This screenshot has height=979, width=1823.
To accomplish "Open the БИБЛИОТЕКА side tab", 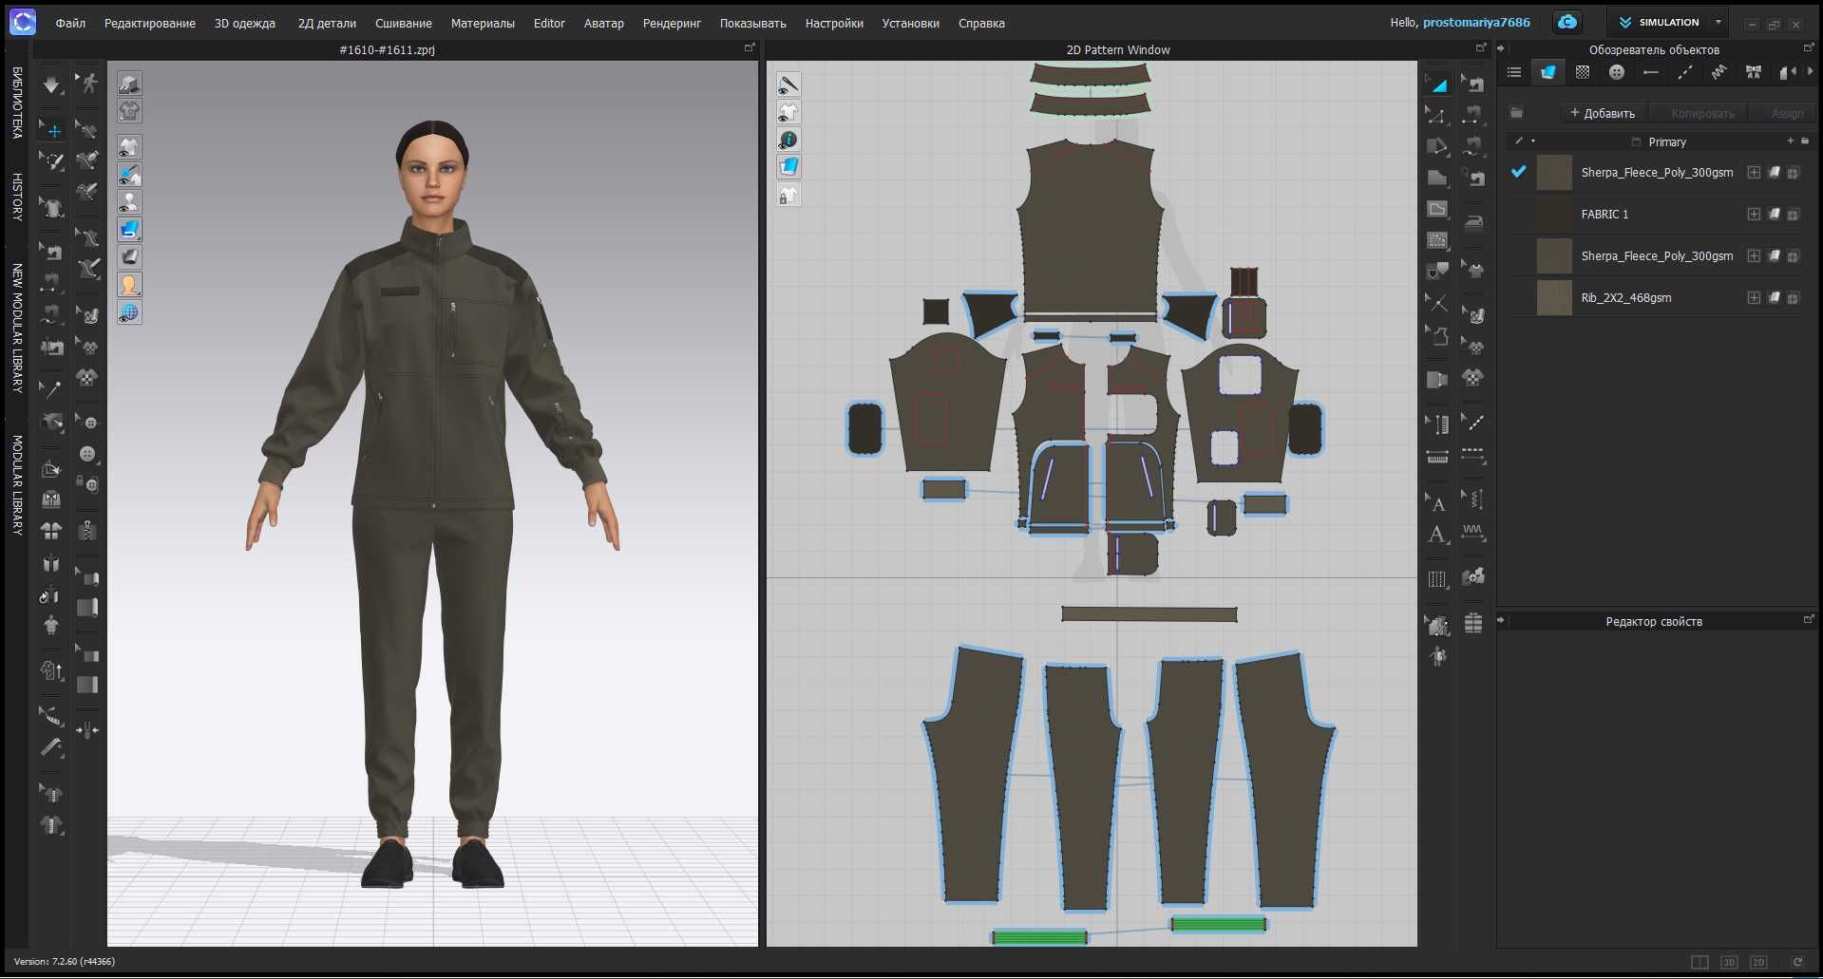I will [x=17, y=103].
